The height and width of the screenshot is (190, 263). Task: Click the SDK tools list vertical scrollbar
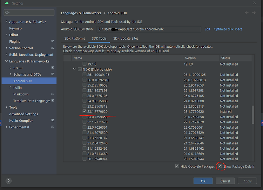point(253,115)
